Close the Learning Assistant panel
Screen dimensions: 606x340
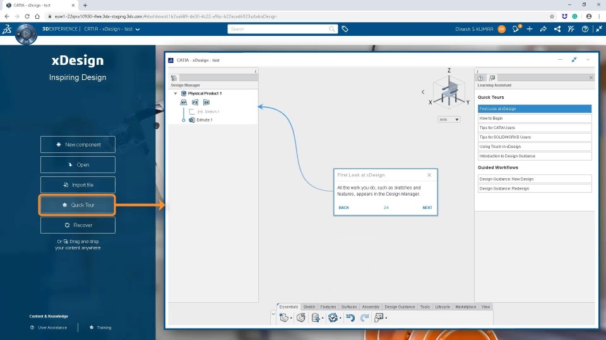[591, 77]
